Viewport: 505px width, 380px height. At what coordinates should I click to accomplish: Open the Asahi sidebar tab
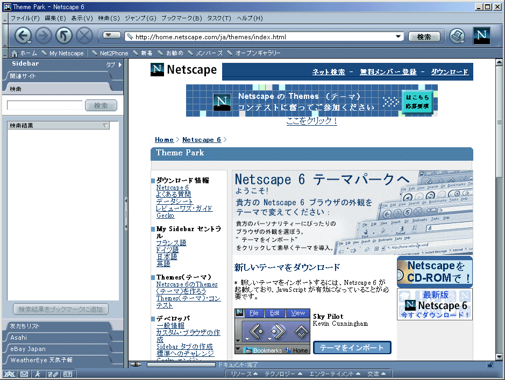(x=58, y=337)
